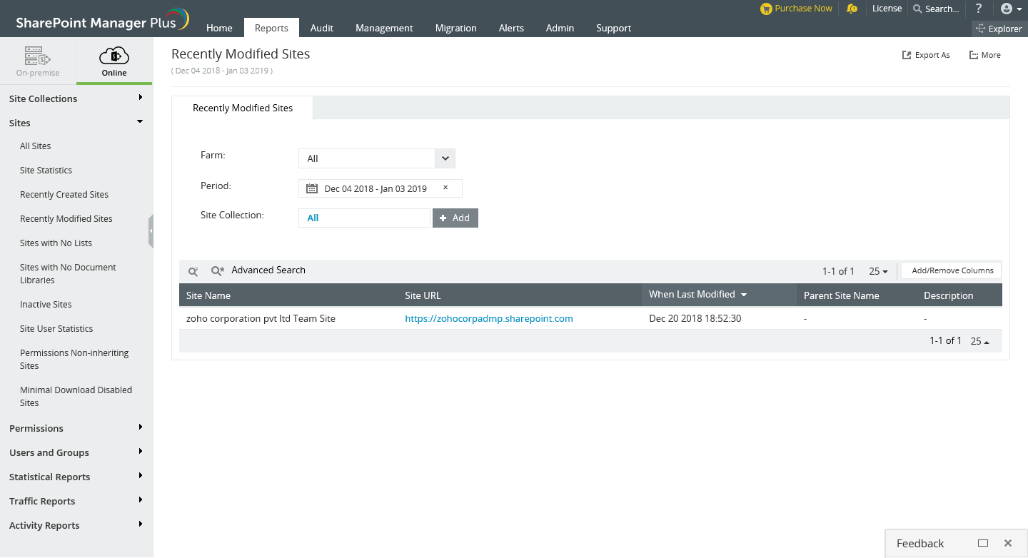Switch to the Alerts tab
The image size is (1028, 558).
point(511,28)
